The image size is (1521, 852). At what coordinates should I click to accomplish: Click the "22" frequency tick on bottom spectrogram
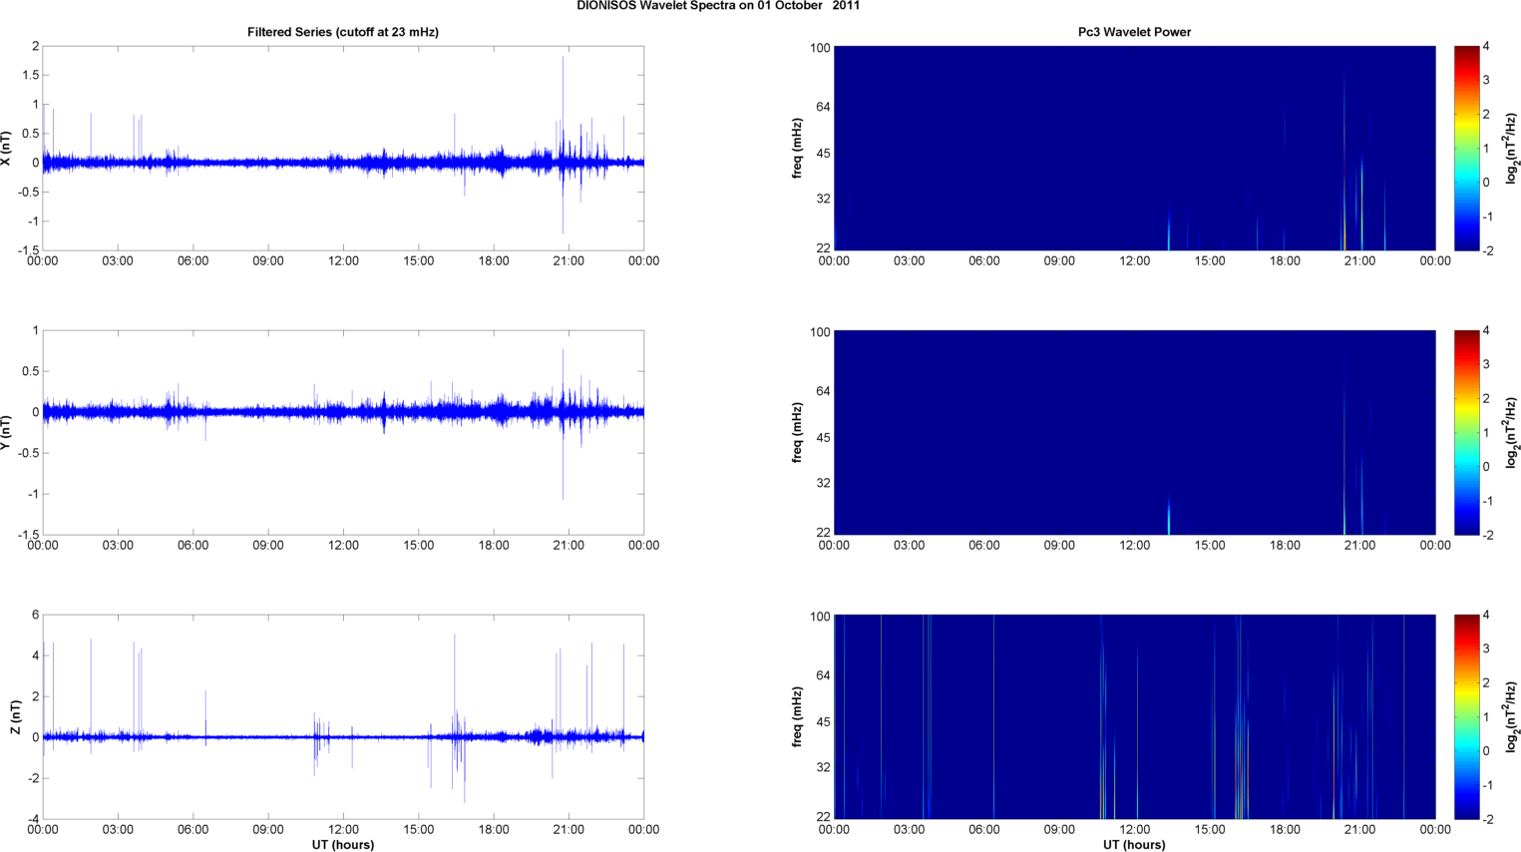coord(823,817)
